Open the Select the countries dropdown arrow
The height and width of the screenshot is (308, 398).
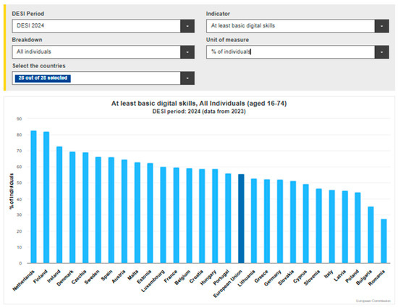point(187,78)
